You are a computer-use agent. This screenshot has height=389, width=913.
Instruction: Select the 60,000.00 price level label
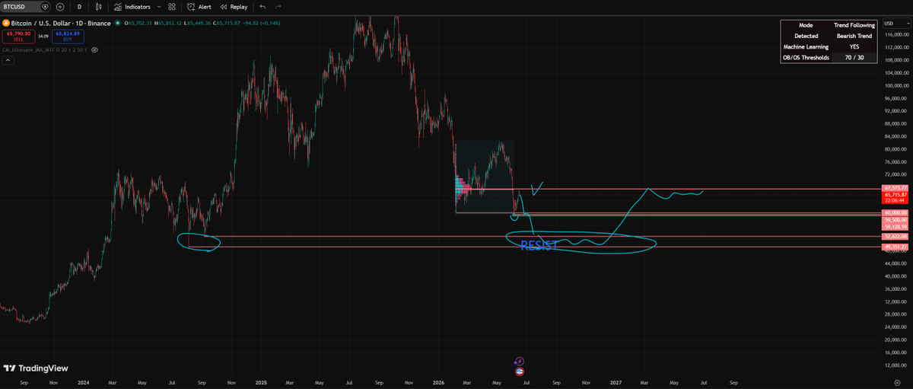(x=896, y=212)
